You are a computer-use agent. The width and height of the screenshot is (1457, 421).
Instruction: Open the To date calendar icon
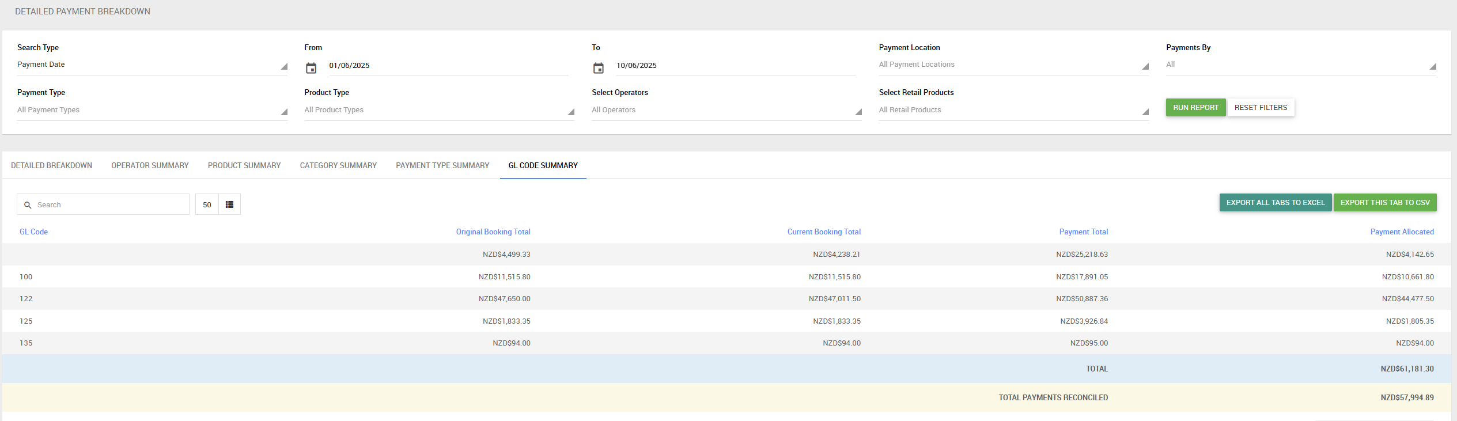point(599,68)
